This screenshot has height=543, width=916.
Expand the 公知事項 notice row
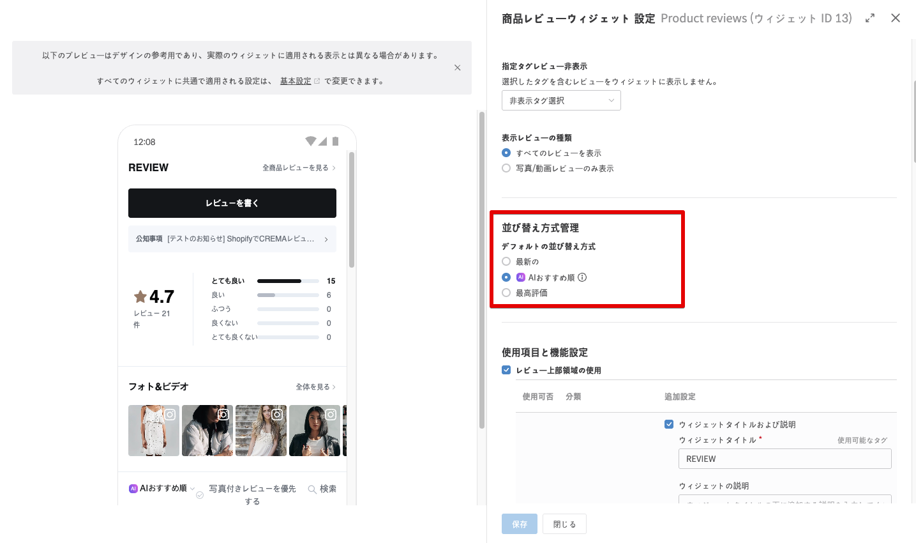tap(232, 239)
